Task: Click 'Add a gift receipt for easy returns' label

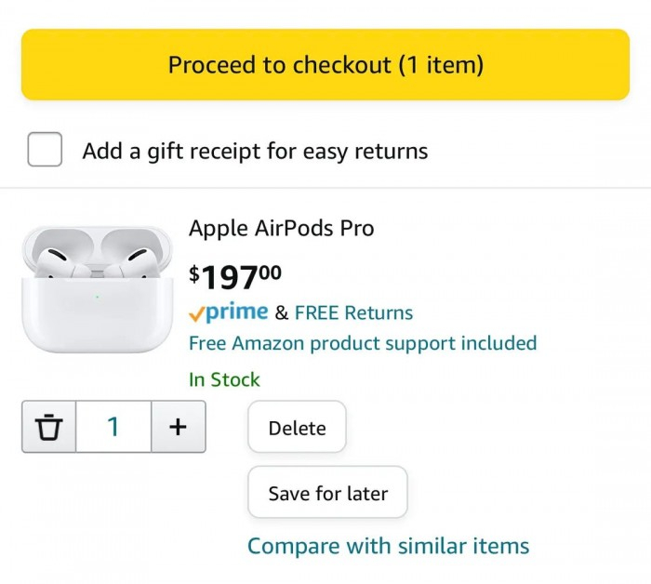Action: tap(255, 151)
